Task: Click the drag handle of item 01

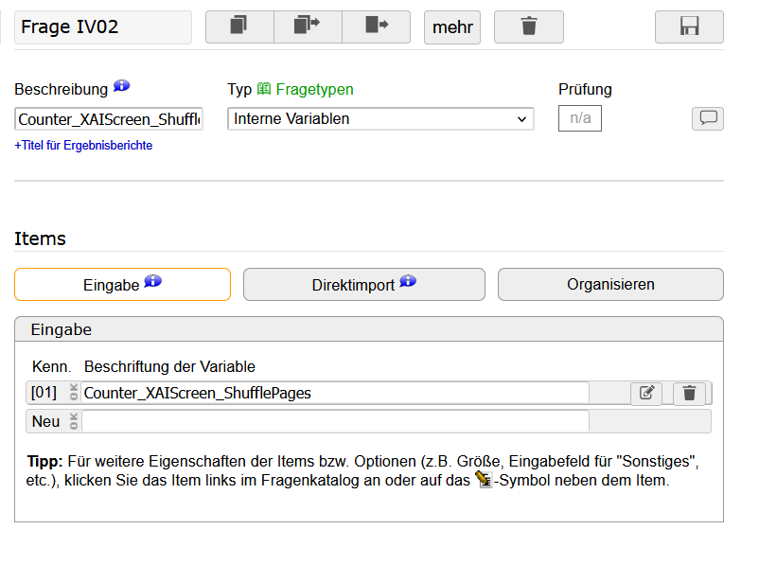Action: [x=73, y=393]
